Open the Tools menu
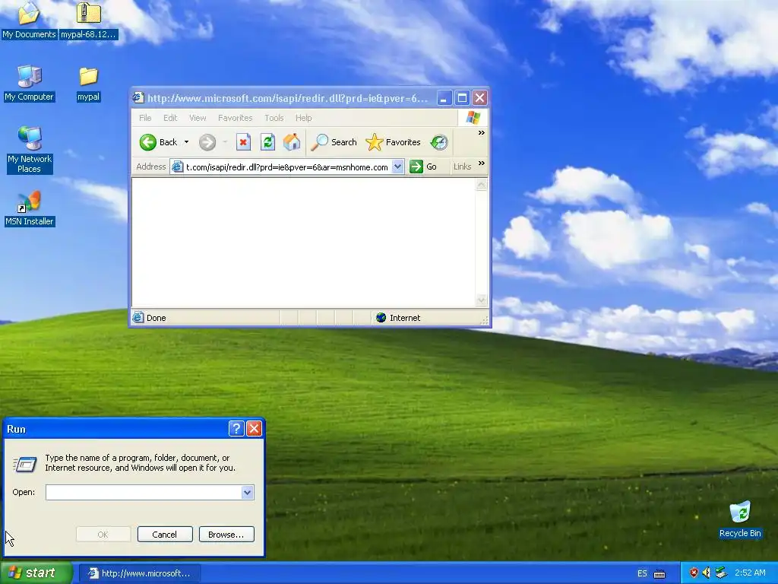The height and width of the screenshot is (584, 778). coord(274,118)
